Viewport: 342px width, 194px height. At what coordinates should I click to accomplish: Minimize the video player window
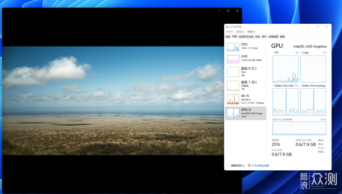(x=219, y=10)
